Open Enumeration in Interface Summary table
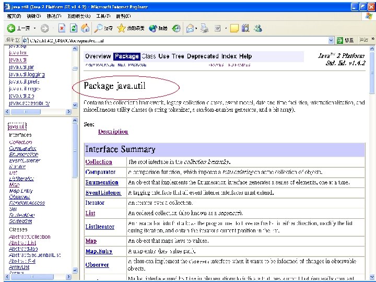 click(x=102, y=182)
